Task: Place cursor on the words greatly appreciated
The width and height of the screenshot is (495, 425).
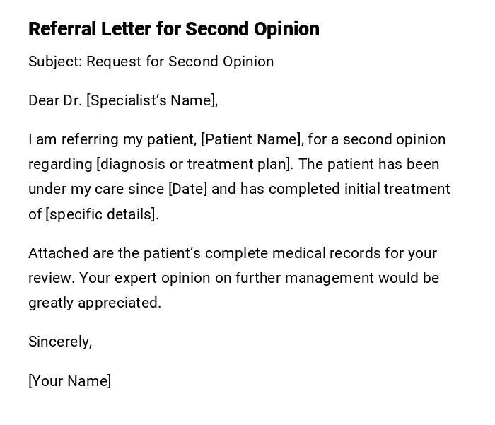Action: point(94,303)
